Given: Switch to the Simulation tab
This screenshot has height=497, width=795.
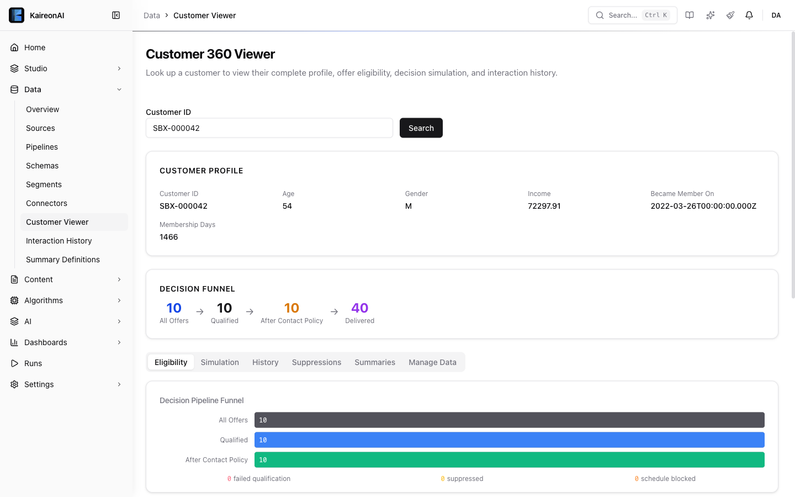Looking at the screenshot, I should point(220,362).
